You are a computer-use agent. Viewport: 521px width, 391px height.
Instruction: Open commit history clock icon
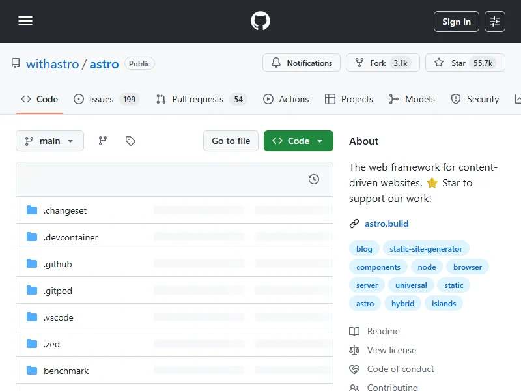[314, 179]
